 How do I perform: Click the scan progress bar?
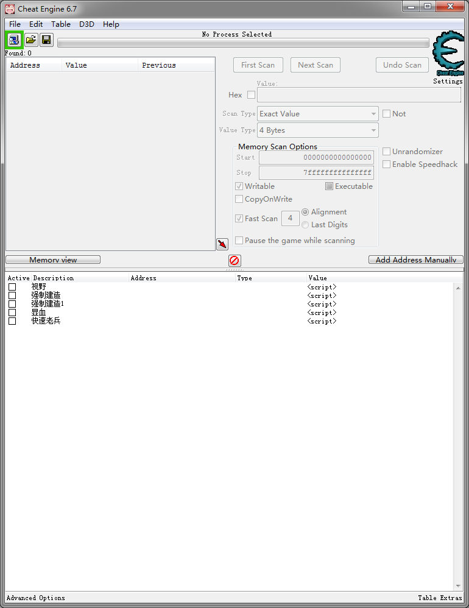click(243, 43)
